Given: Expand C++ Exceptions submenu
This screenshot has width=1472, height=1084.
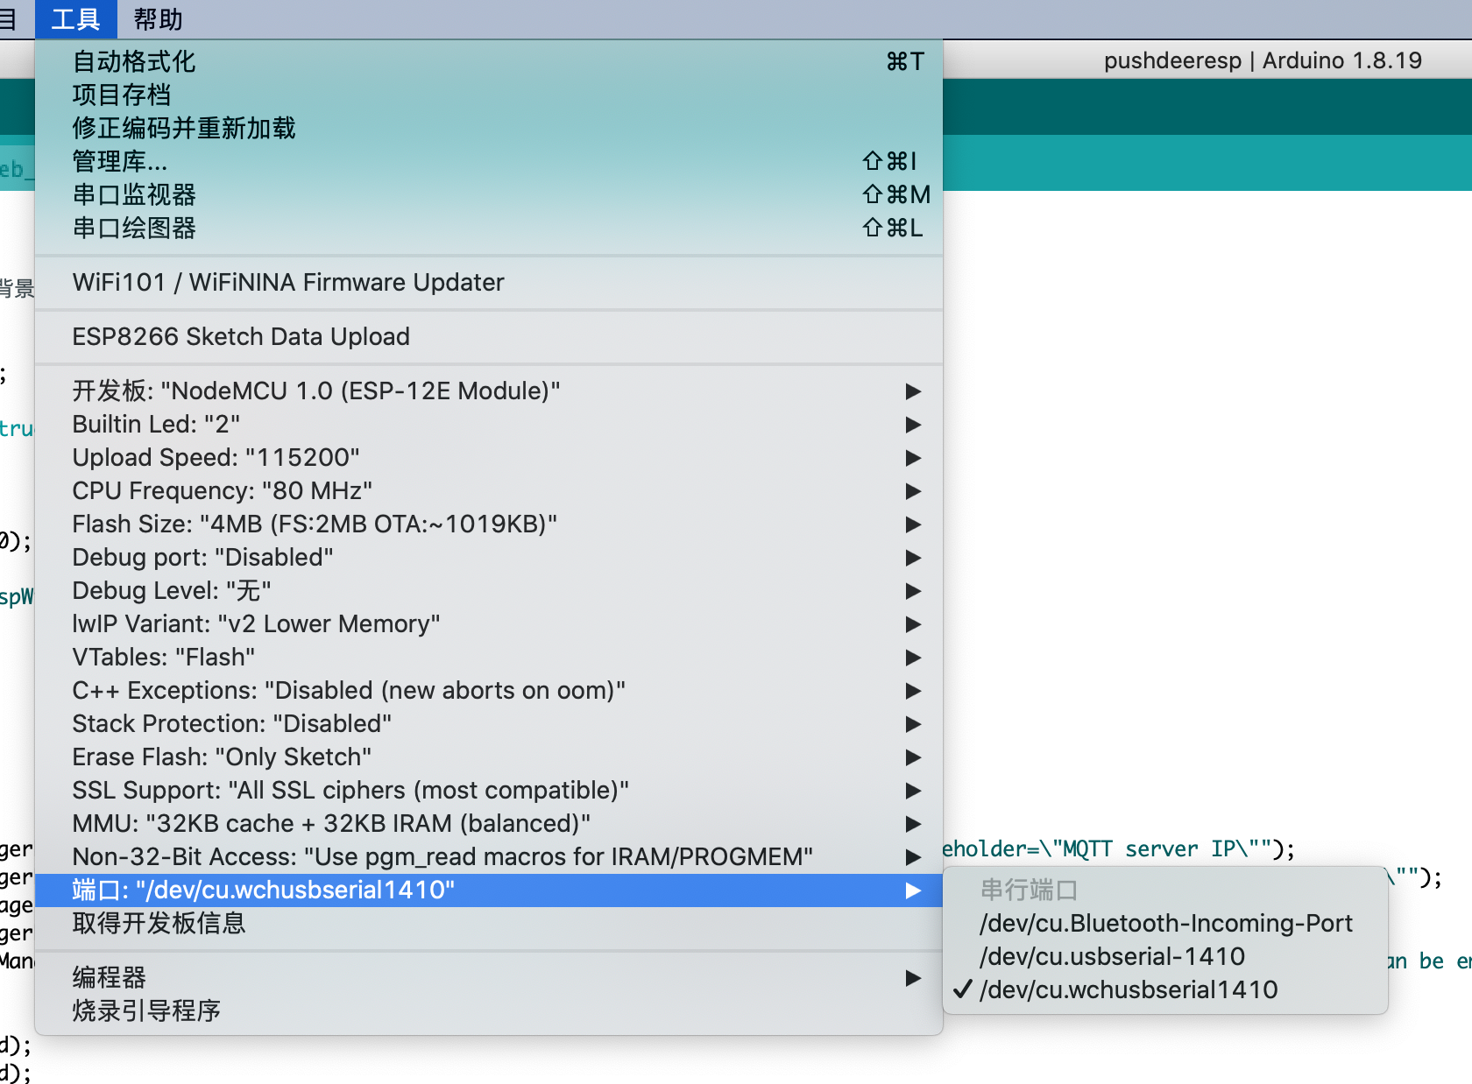Looking at the screenshot, I should pos(489,690).
